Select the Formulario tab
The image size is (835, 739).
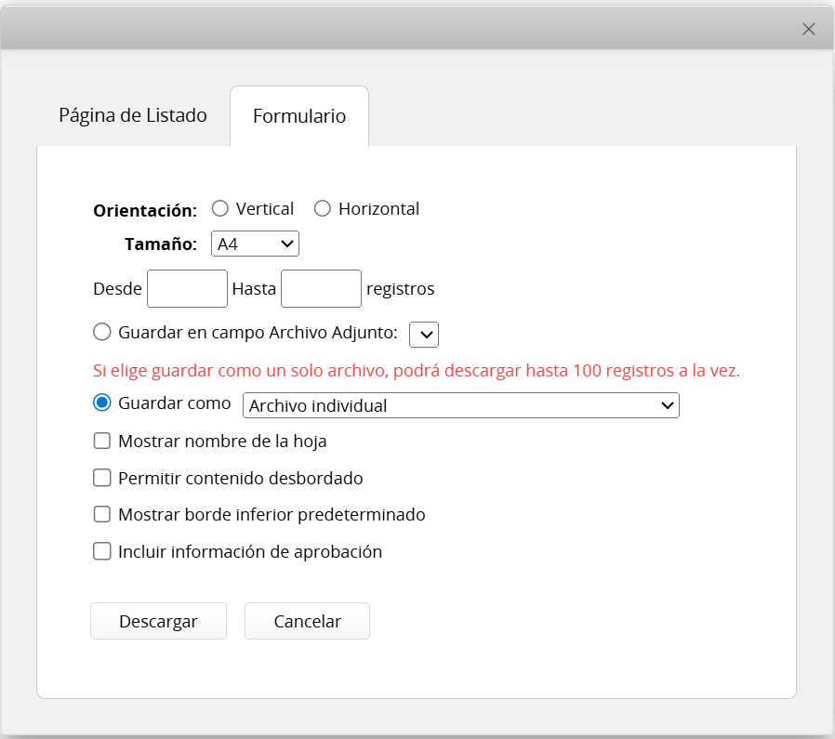(x=299, y=116)
